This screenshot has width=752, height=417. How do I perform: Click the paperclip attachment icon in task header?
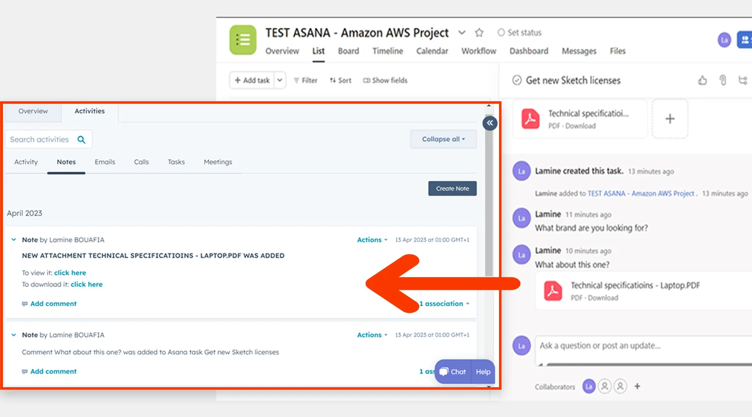coord(723,80)
